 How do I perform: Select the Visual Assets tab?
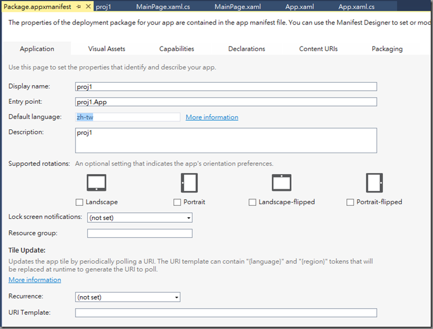click(107, 49)
